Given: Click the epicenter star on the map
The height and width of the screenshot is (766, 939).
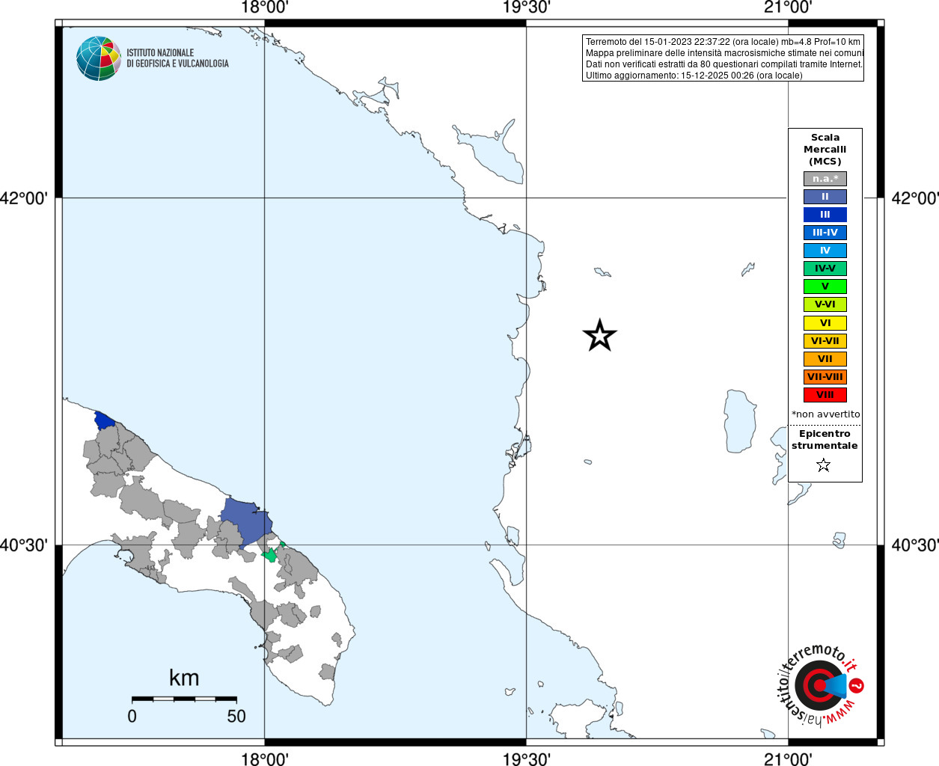Looking at the screenshot, I should [599, 336].
